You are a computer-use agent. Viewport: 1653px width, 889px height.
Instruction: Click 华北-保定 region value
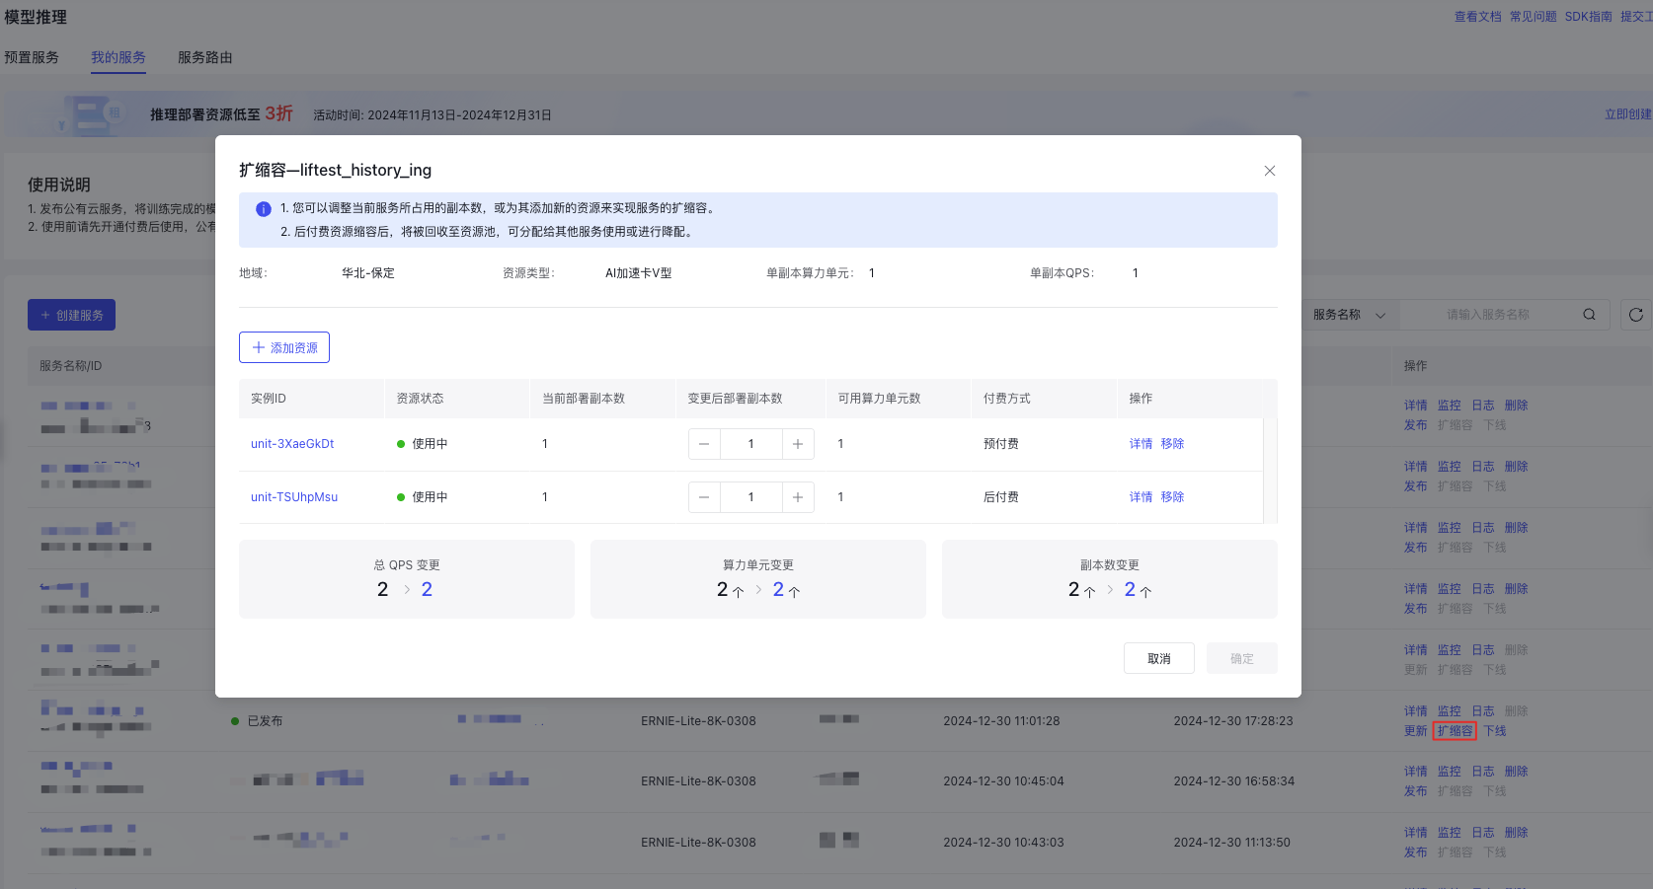pos(368,273)
